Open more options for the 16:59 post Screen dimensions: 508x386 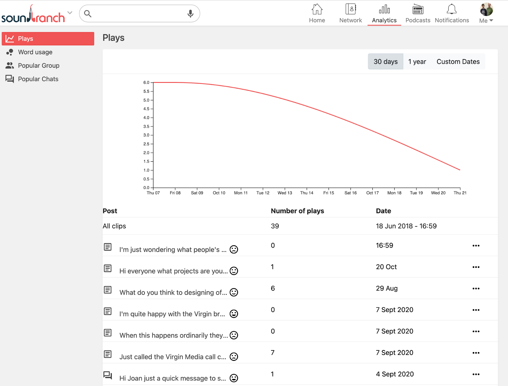tap(476, 246)
